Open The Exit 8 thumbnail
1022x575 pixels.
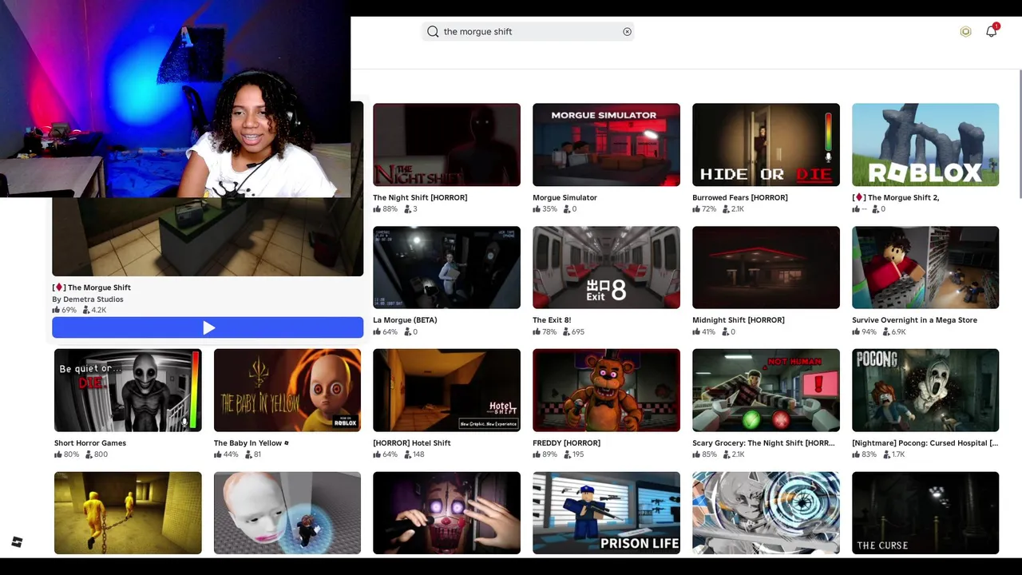(x=606, y=268)
